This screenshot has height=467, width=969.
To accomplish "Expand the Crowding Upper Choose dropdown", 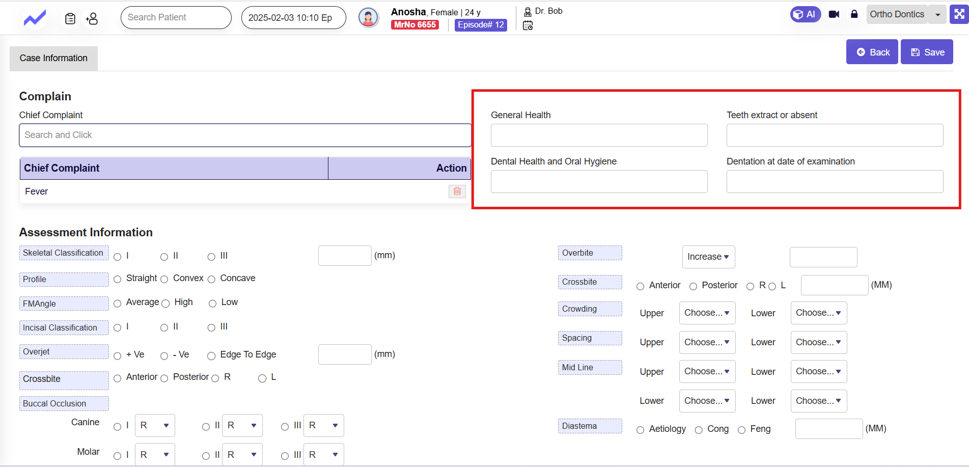I will point(707,313).
